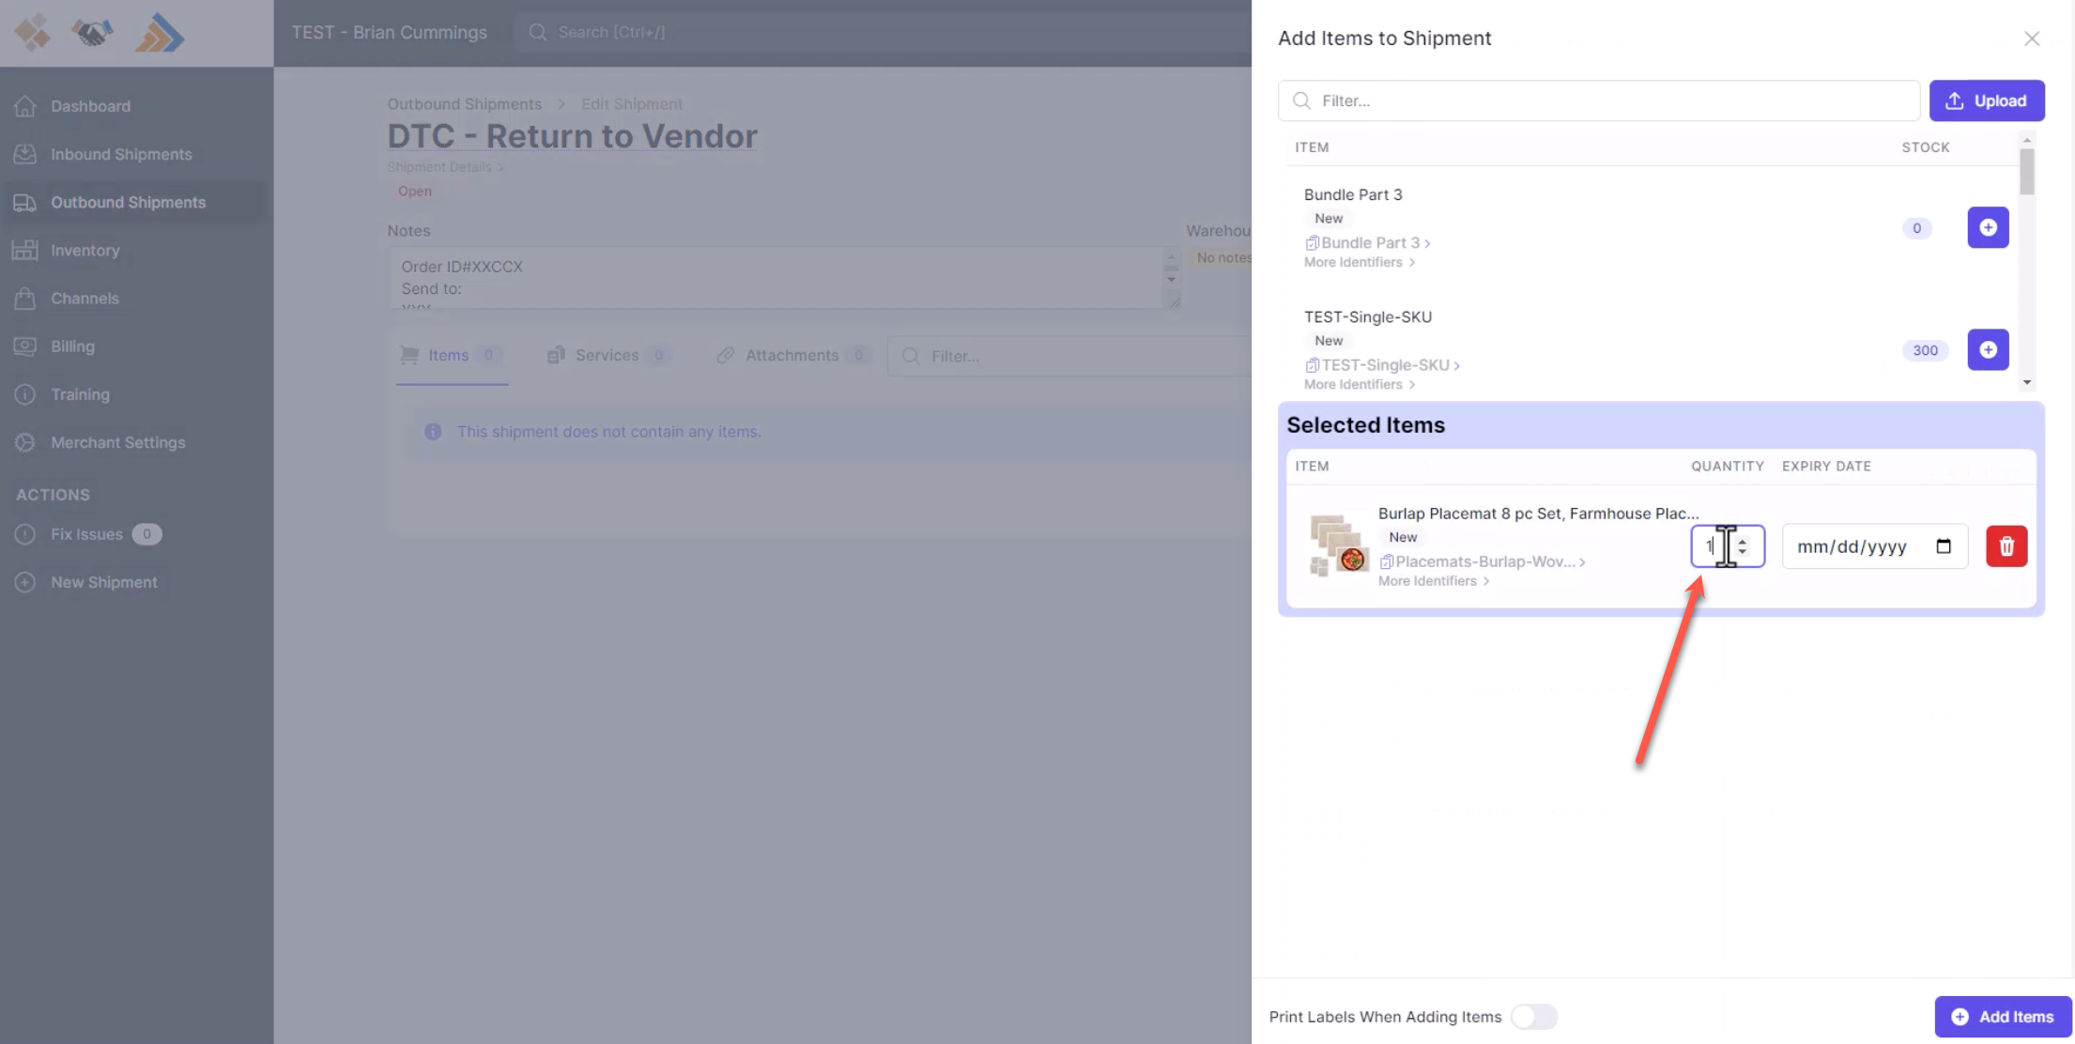Click the Filter input in the panel
Image resolution: width=2075 pixels, height=1044 pixels.
point(1598,100)
